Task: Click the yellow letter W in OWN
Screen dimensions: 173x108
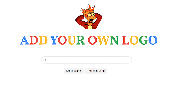Action: [103, 40]
